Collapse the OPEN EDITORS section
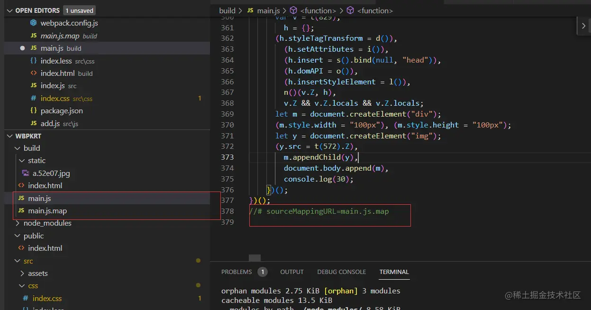 [10, 10]
